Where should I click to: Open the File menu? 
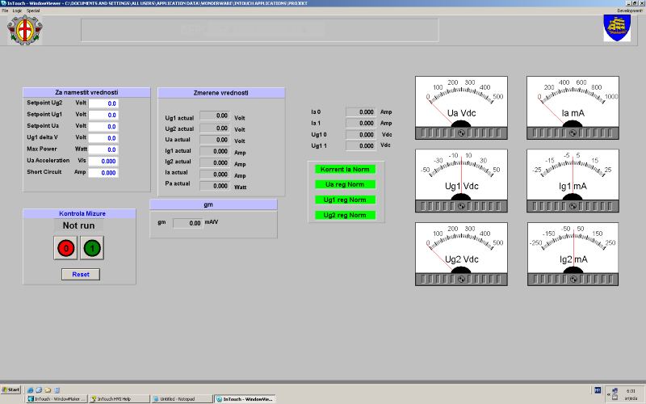(x=5, y=11)
